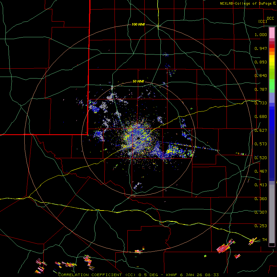The height and width of the screenshot is (277, 277).
Task: Click the TH threshold label
Action: coord(264,240)
